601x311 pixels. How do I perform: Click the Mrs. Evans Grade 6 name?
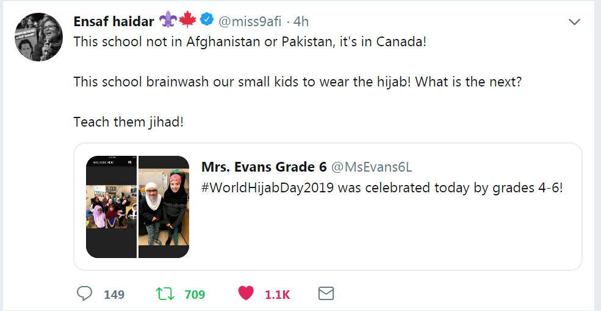(x=265, y=167)
